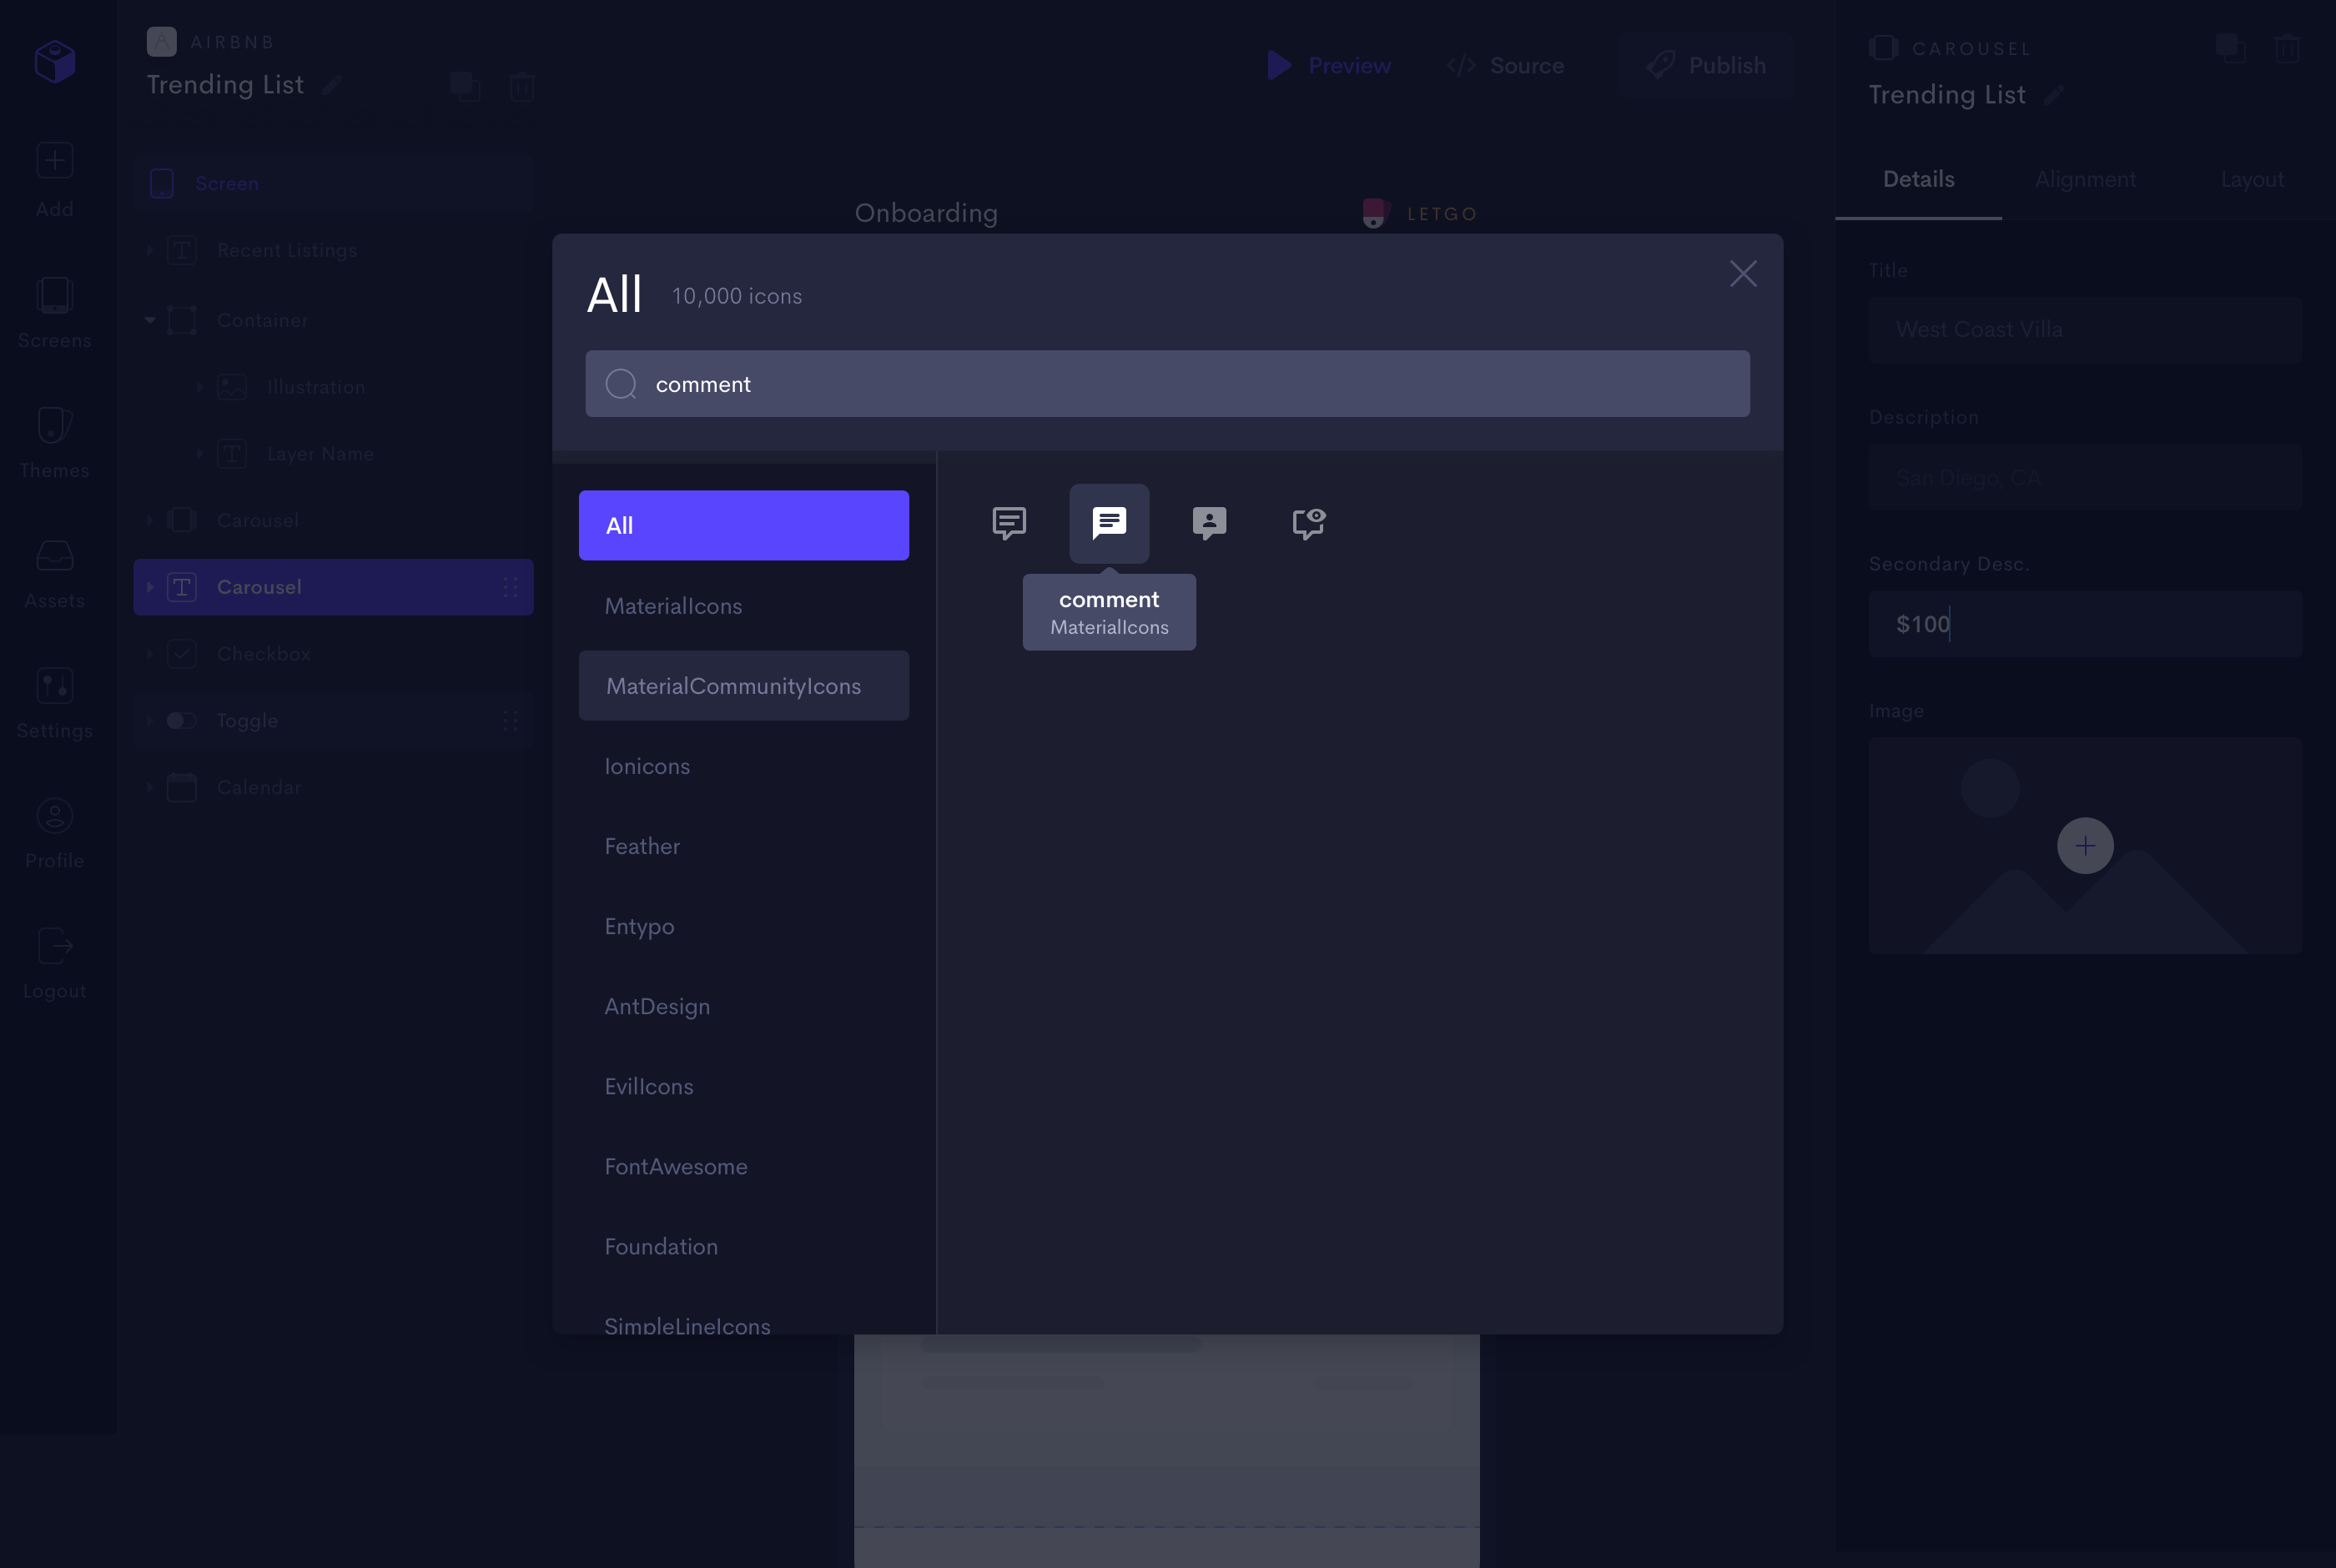Close the icon picker dialog

(x=1743, y=274)
